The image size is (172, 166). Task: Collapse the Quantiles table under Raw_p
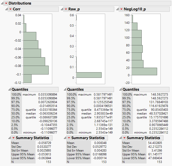pyautogui.click(x=65, y=89)
